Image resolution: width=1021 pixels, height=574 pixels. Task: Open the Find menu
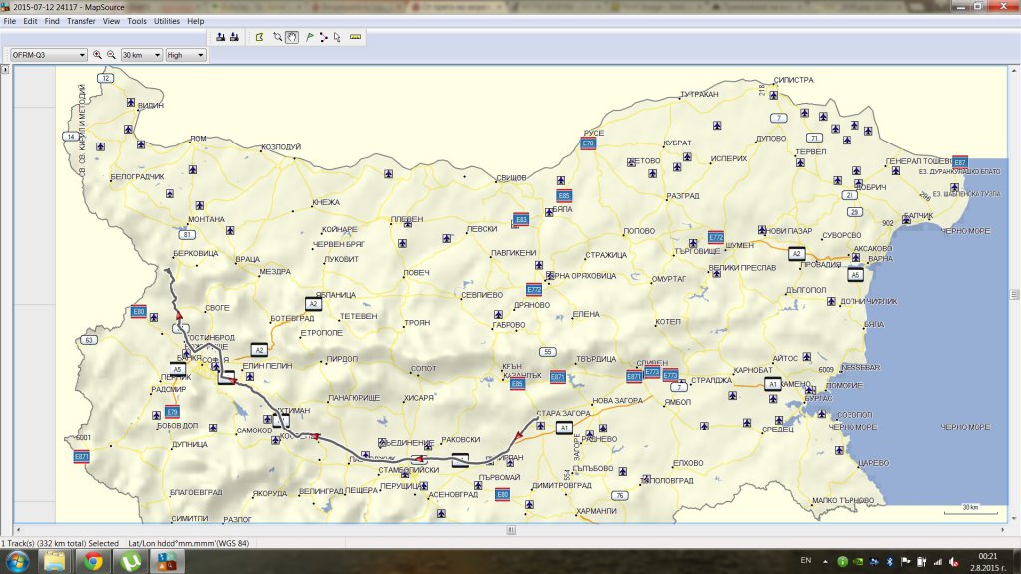[52, 21]
